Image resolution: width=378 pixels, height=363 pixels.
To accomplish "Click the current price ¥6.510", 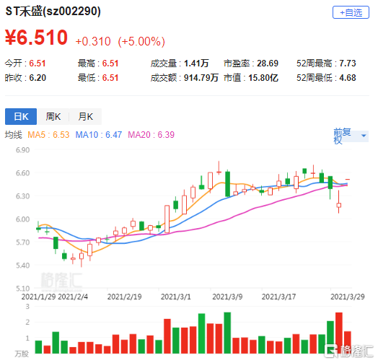I will pos(36,38).
